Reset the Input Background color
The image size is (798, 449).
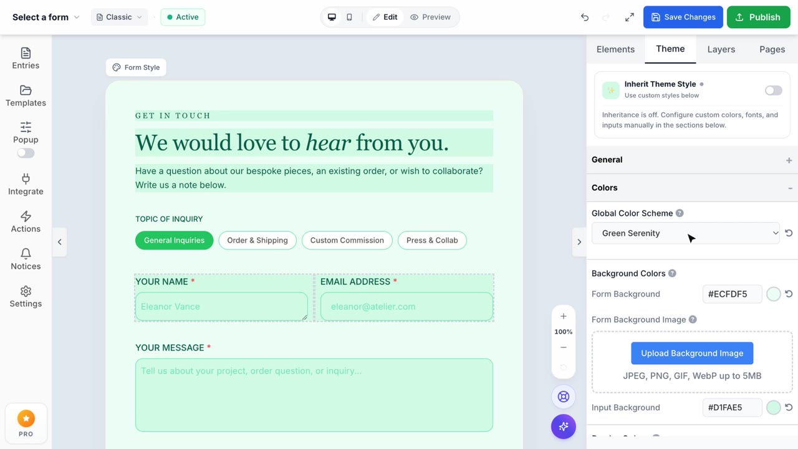[x=789, y=407]
